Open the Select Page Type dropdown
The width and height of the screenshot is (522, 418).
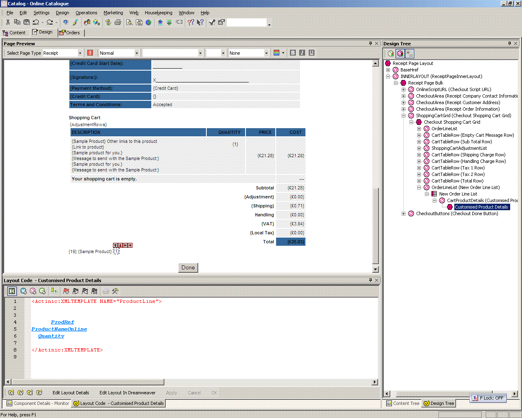pyautogui.click(x=80, y=53)
